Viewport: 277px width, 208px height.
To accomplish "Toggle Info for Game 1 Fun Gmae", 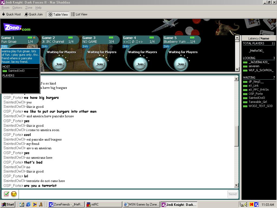I will (x=4, y=46).
